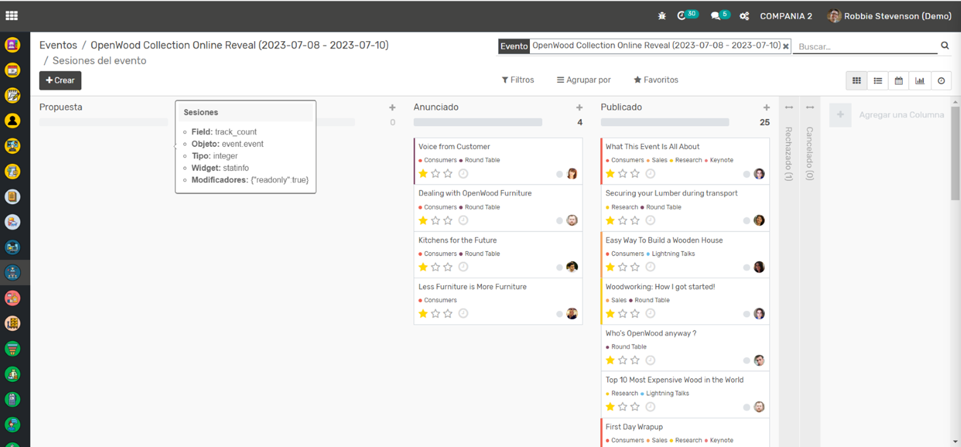Switch to the list view
961x447 pixels.
click(x=877, y=80)
